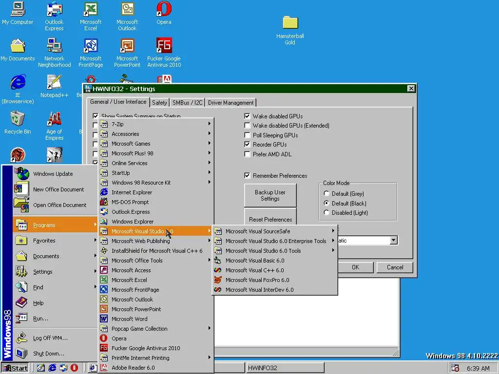Enable Wake disabled GPUs (Extended) checkbox
Viewport: 499px width, 374px height.
coord(247,126)
